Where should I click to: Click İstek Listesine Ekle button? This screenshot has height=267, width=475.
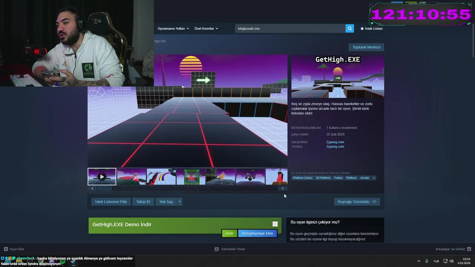coord(111,202)
